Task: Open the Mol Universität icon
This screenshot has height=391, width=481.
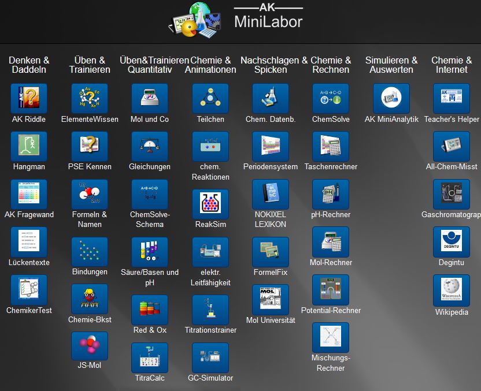Action: coord(271,299)
